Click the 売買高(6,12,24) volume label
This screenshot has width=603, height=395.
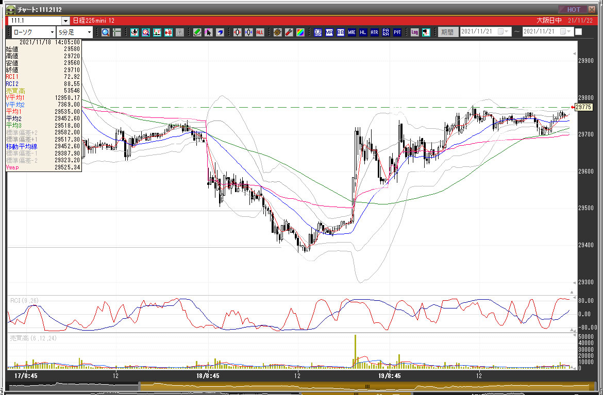point(33,338)
